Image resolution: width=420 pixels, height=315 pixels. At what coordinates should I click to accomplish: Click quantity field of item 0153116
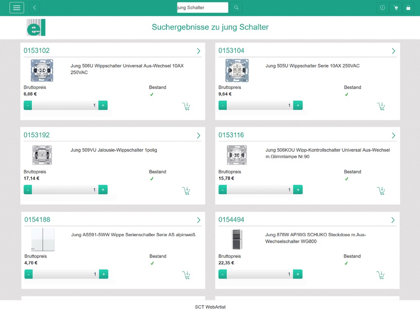pos(260,190)
